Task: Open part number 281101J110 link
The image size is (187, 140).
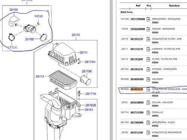Action: click(x=137, y=39)
